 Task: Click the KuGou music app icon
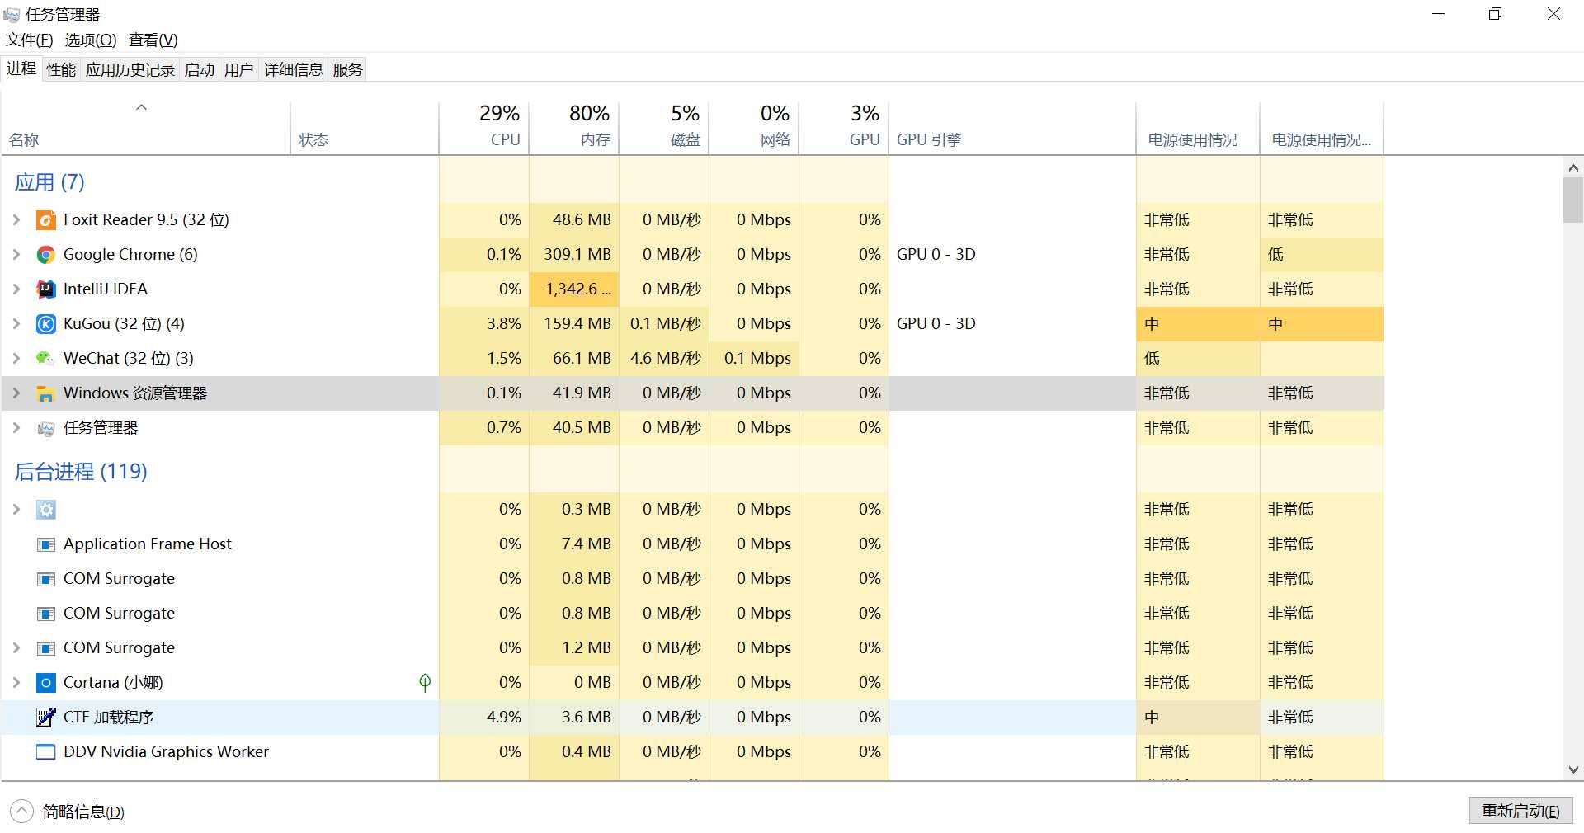(x=46, y=324)
